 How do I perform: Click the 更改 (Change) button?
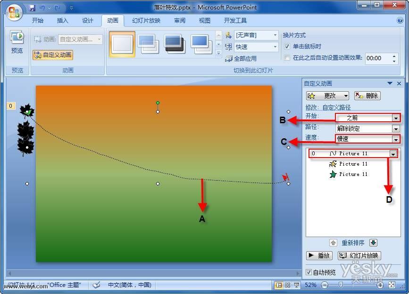(x=327, y=95)
